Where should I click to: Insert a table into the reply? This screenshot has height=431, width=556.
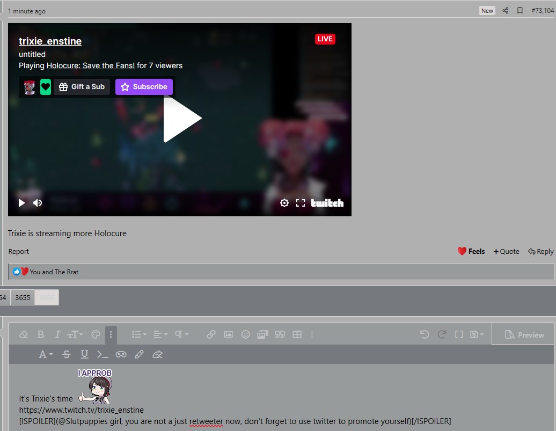[x=297, y=334]
